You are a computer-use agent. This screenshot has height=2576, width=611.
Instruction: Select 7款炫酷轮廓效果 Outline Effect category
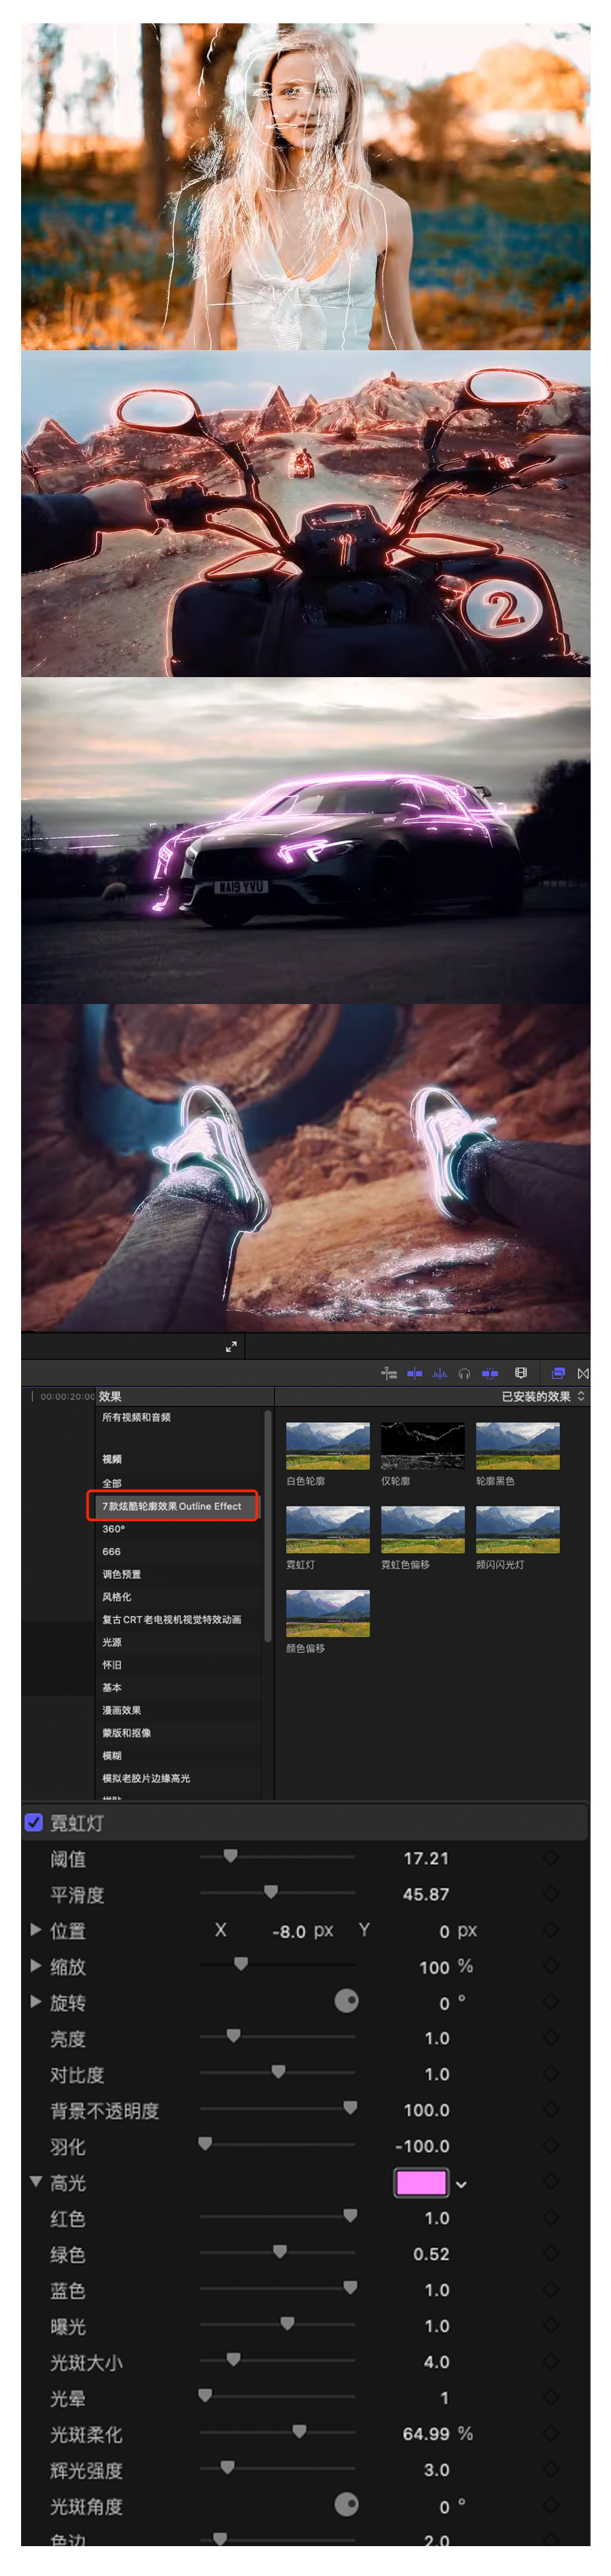click(172, 1506)
